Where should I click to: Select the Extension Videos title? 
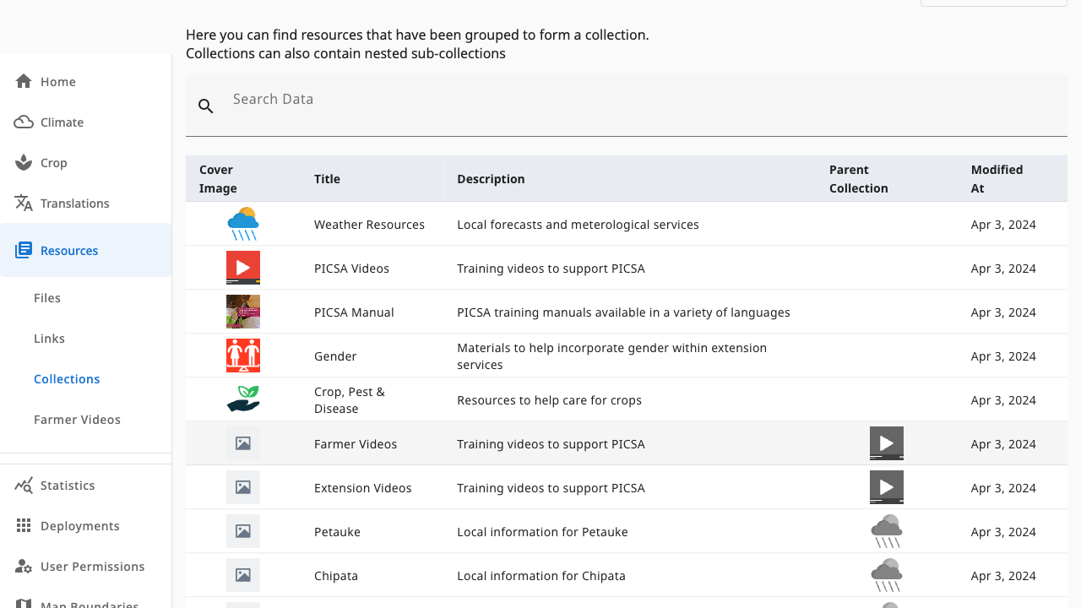363,487
